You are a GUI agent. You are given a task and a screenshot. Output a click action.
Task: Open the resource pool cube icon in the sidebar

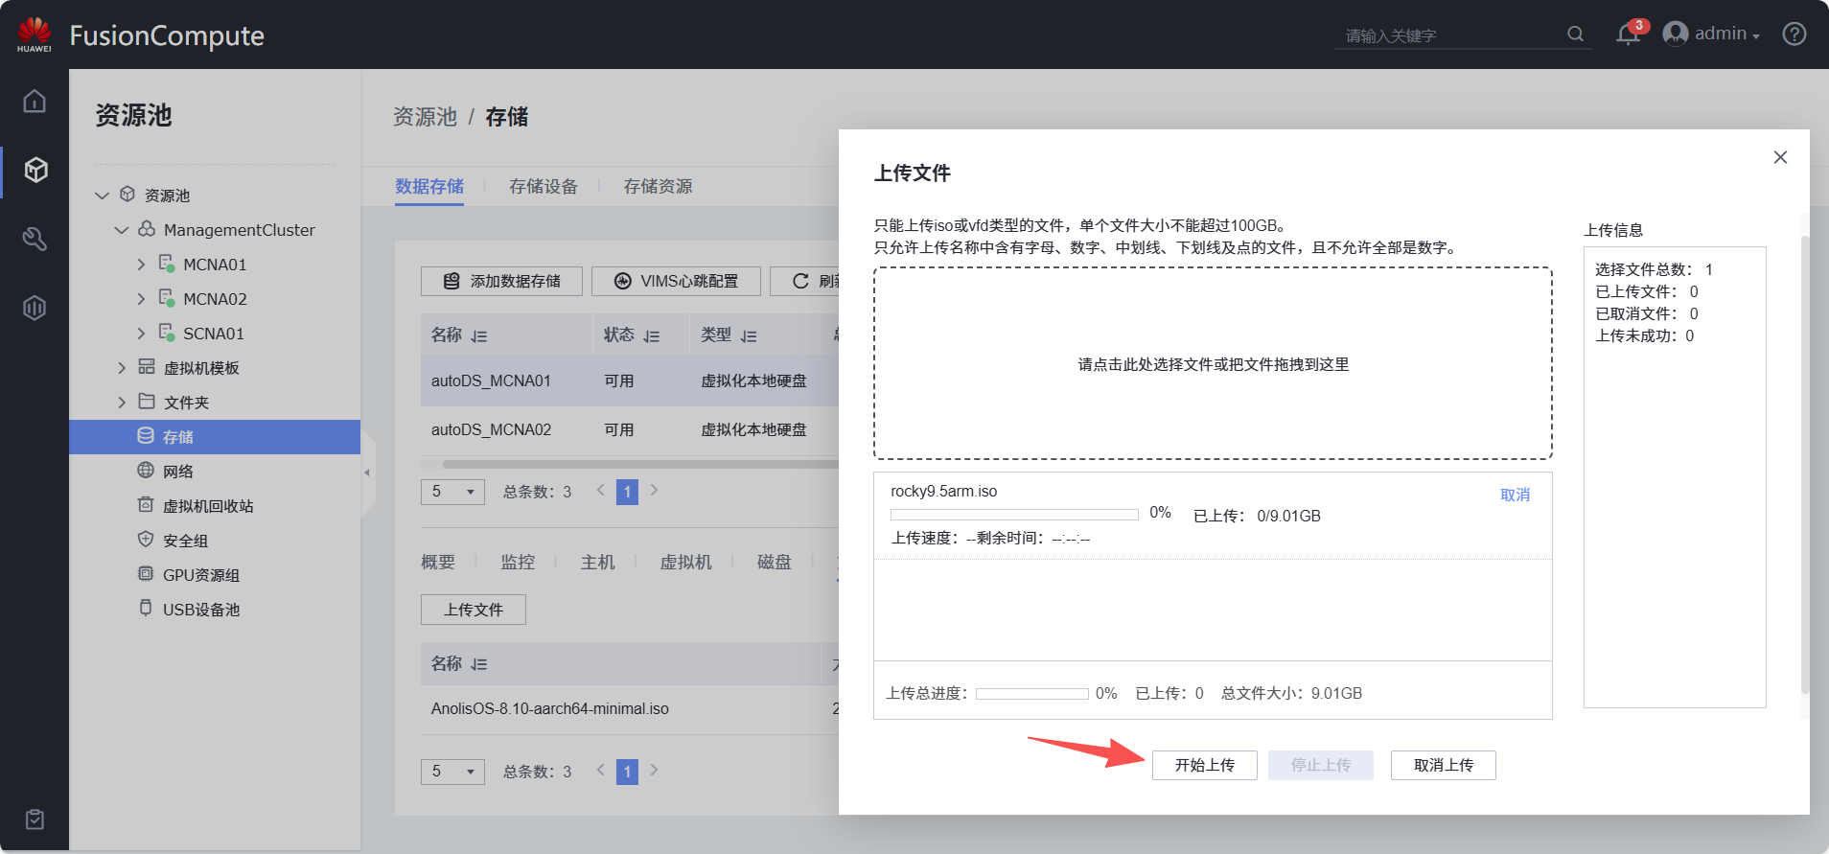(35, 170)
